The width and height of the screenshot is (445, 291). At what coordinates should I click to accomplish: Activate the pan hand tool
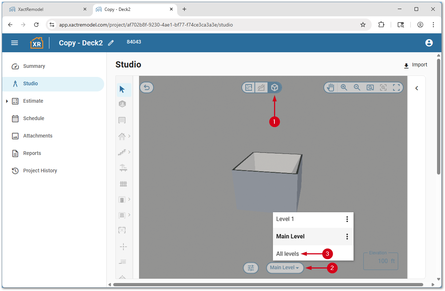[330, 87]
